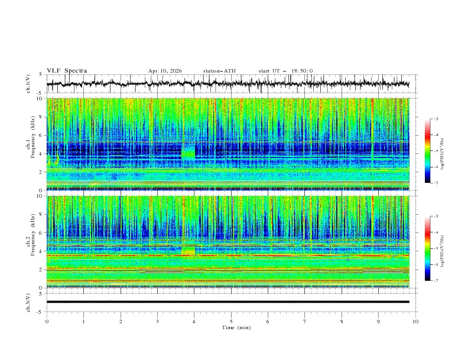Viewport: 468px width, 361px height.
Task: Click the upper PSD color bar for ch.1
Action: click(x=427, y=151)
